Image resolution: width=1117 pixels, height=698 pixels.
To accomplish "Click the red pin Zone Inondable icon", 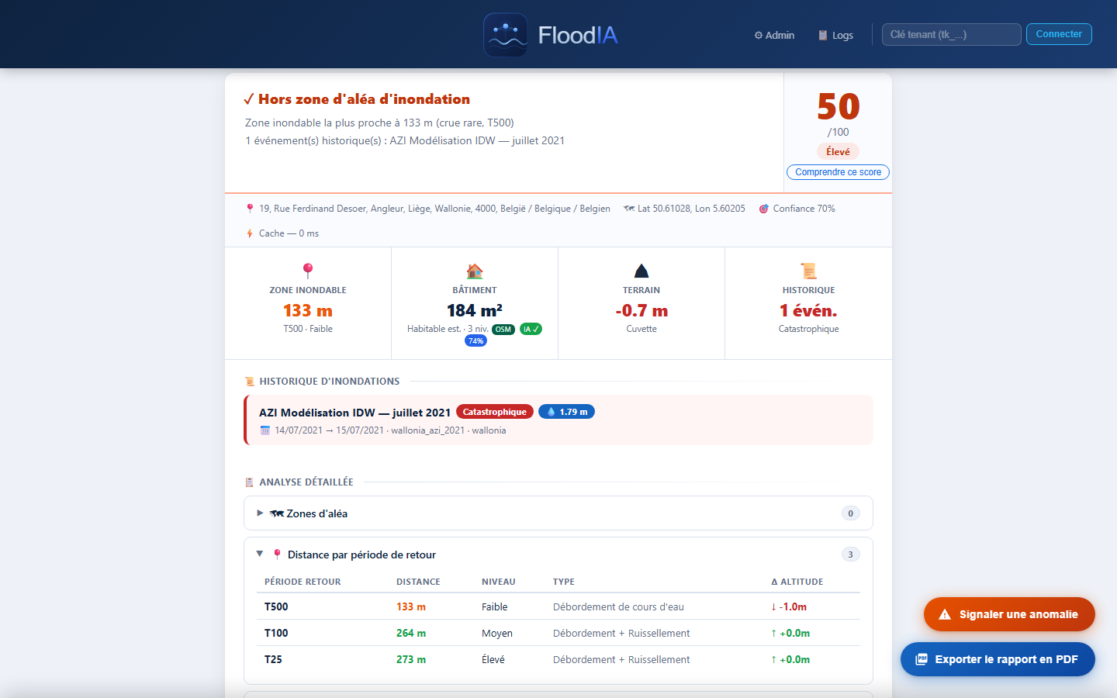I will (308, 271).
